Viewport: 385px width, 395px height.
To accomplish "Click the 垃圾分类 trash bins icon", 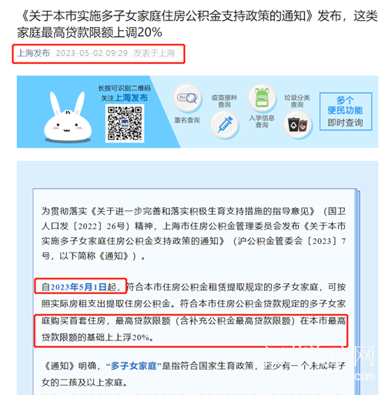I will coord(298,125).
